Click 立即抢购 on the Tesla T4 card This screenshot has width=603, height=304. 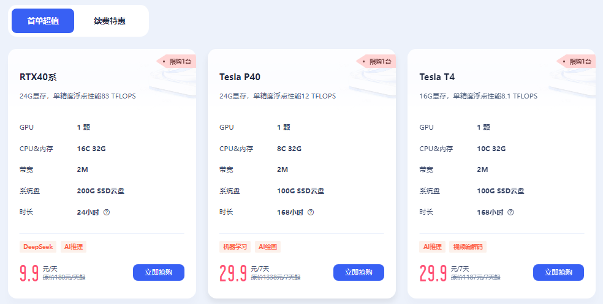click(x=558, y=273)
